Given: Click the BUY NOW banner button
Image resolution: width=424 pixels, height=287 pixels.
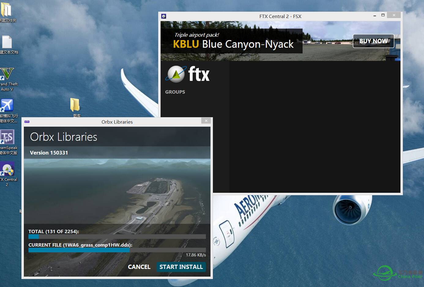Looking at the screenshot, I should pos(373,41).
